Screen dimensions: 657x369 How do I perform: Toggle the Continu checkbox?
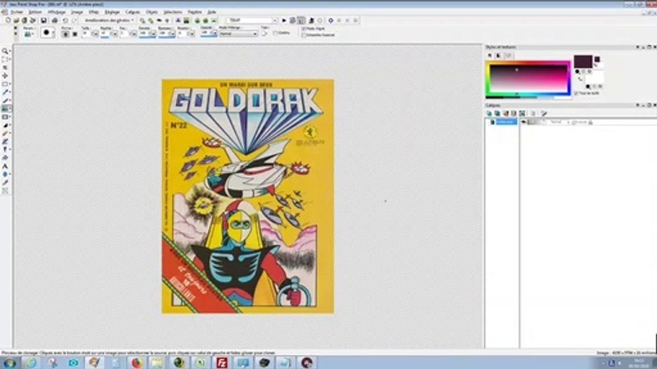coord(276,33)
